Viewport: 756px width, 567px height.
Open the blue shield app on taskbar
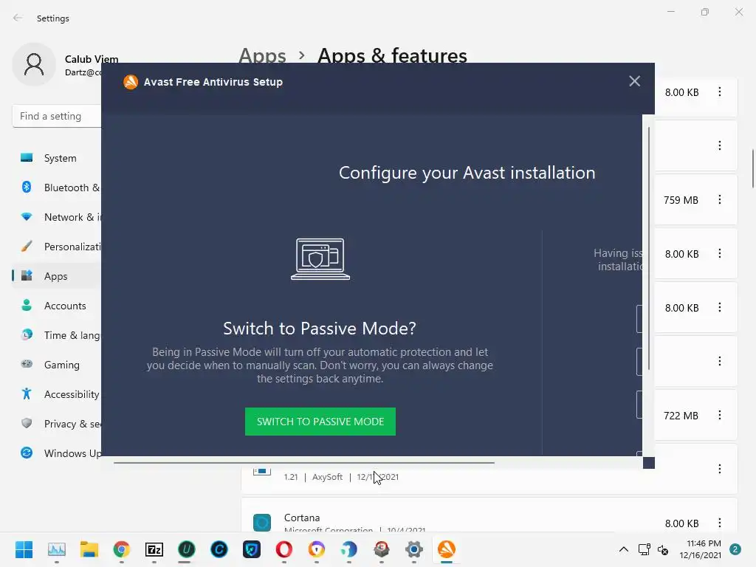pyautogui.click(x=252, y=549)
